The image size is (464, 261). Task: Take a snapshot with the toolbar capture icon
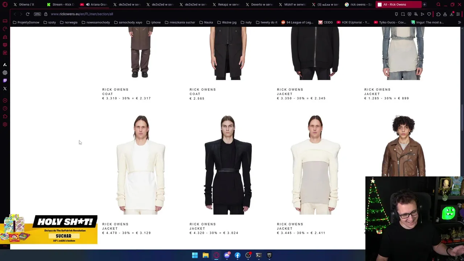point(403,14)
